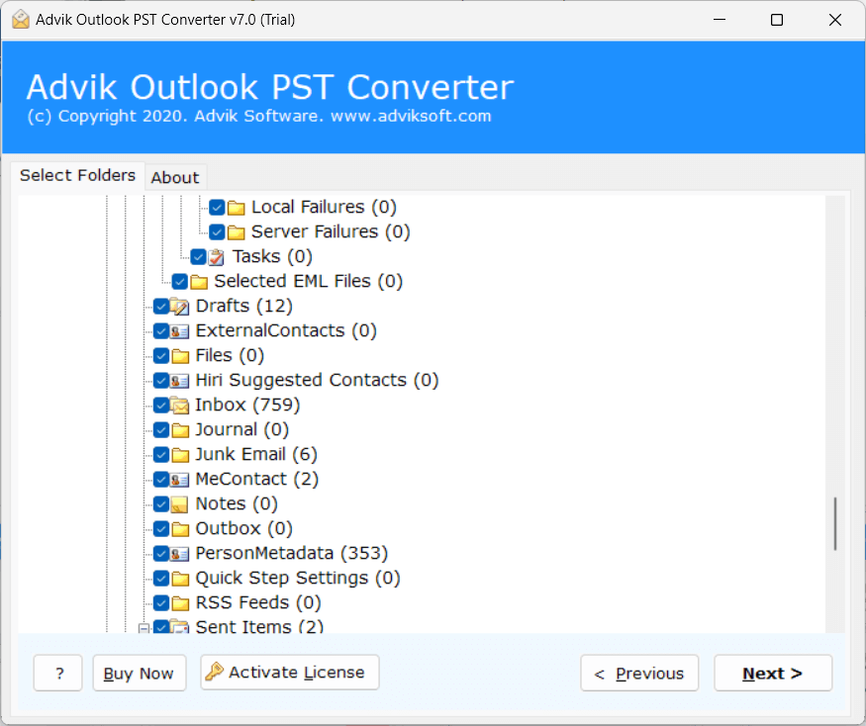Screen dimensions: 866x726
Task: Uncheck the Junk Email checkbox
Action: point(161,455)
